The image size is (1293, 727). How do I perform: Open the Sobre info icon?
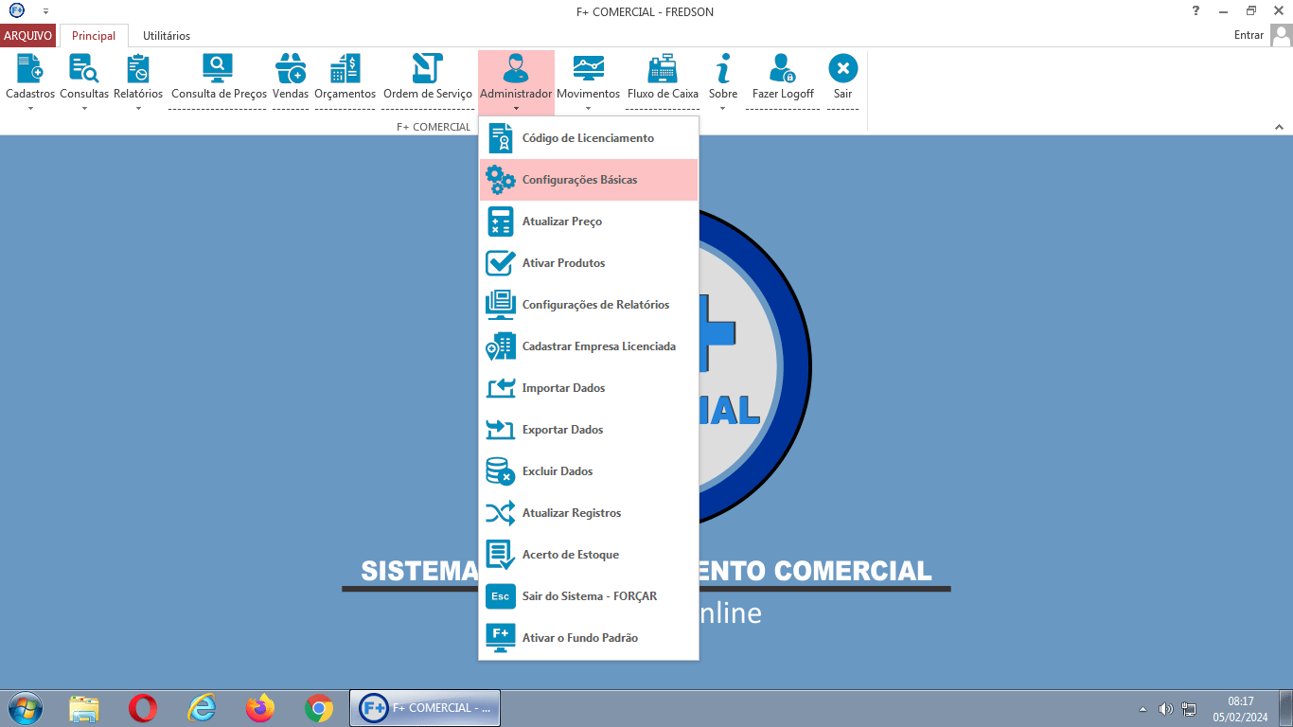click(723, 68)
